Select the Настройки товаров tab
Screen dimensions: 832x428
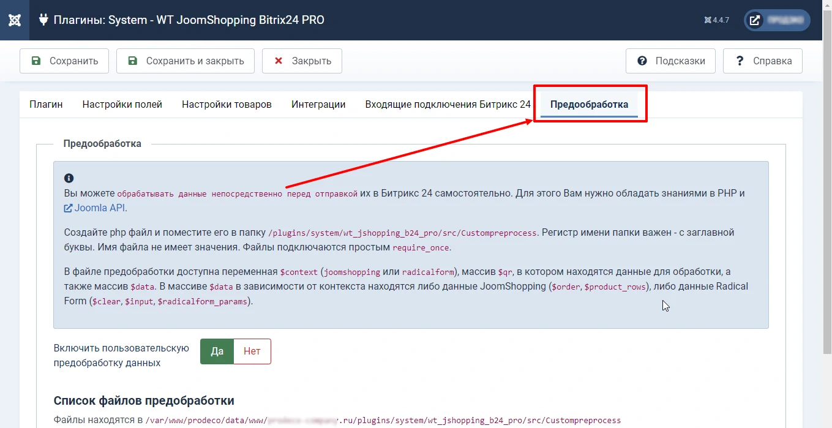tap(227, 104)
